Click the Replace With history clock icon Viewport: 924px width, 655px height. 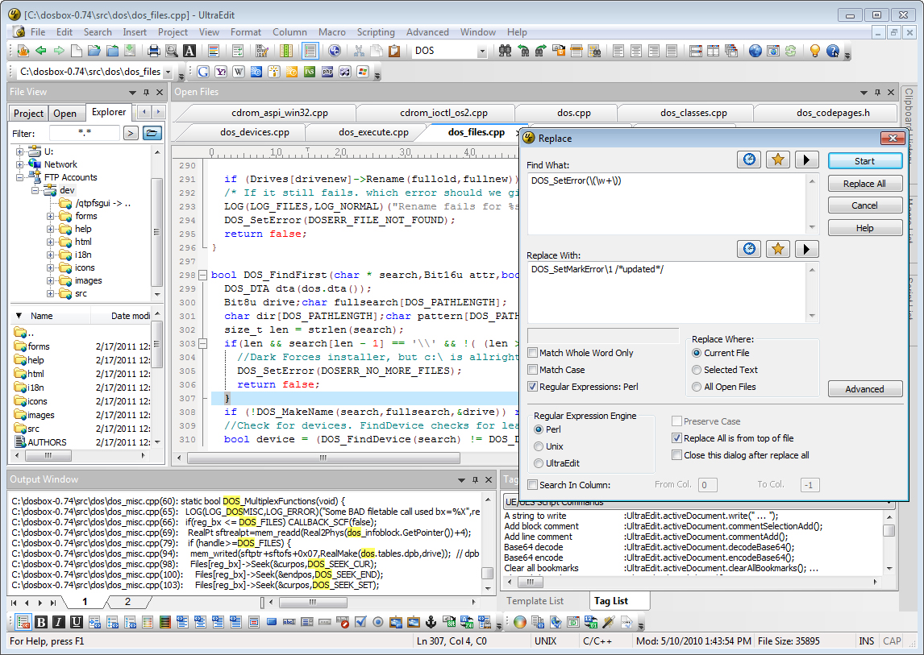click(x=749, y=249)
